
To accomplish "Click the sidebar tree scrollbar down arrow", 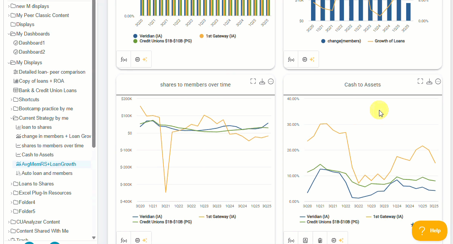I will (94, 238).
